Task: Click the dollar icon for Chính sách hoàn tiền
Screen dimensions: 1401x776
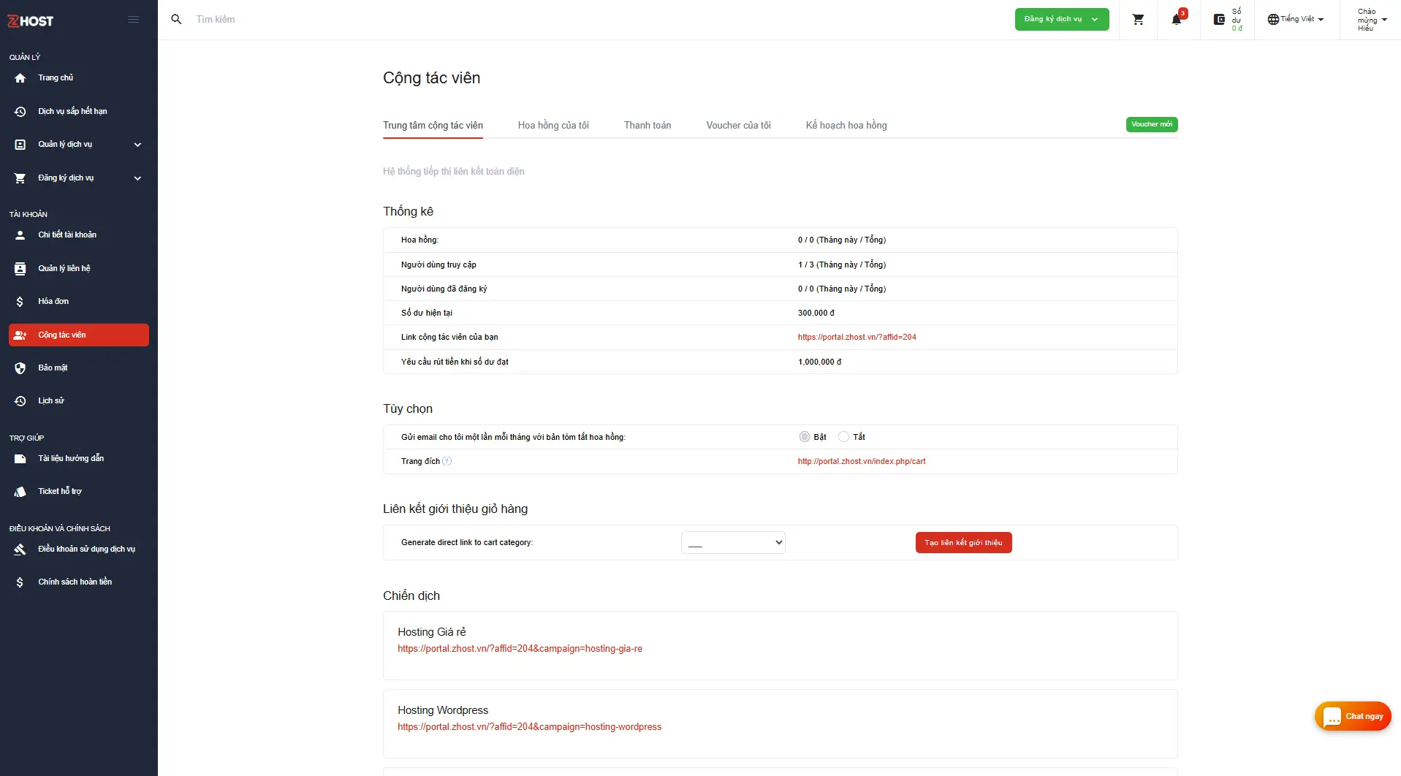Action: click(20, 582)
